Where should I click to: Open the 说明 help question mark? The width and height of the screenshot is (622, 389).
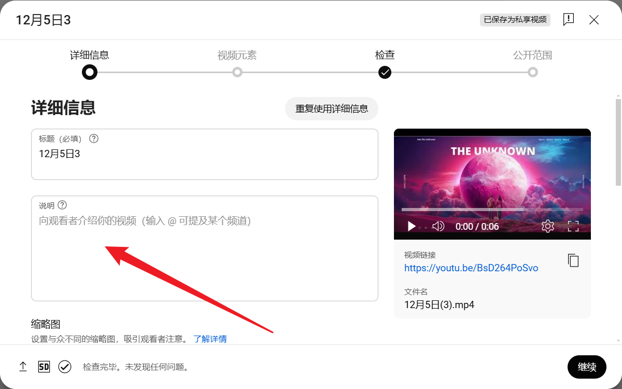[x=63, y=205]
